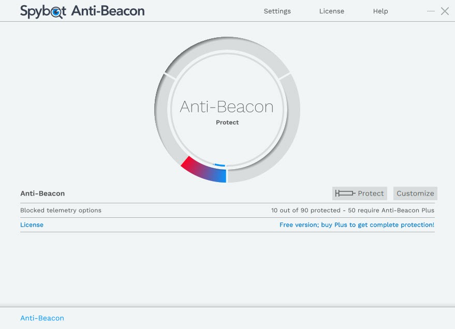Screen dimensions: 455x329
Task: Click the central Anti-Beacon Protect circle
Action: 227,110
